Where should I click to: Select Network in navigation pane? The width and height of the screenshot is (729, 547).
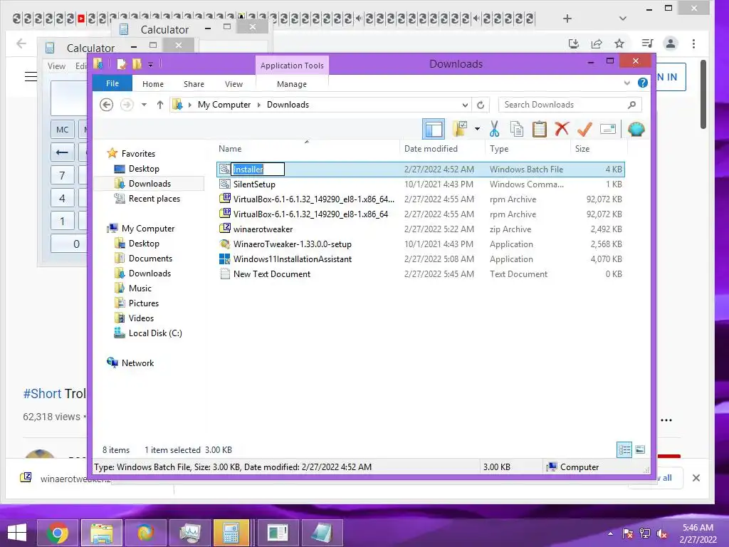click(137, 363)
